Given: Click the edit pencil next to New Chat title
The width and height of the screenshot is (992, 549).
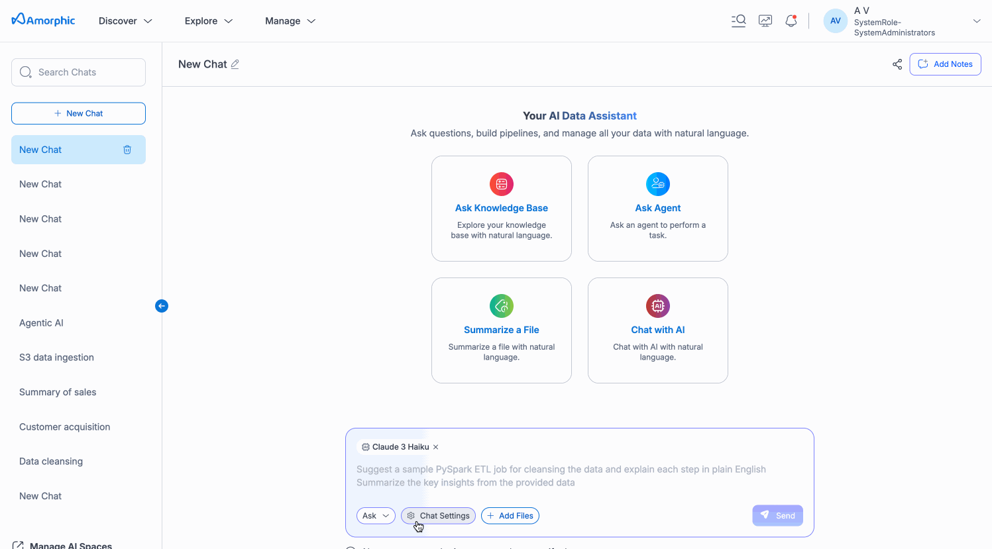Looking at the screenshot, I should [235, 64].
